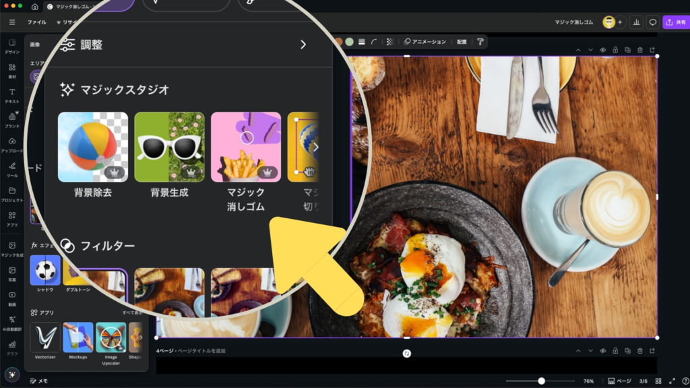Toggle the page lock icon above canvas
Screen dimensions: 690x388
615,50
